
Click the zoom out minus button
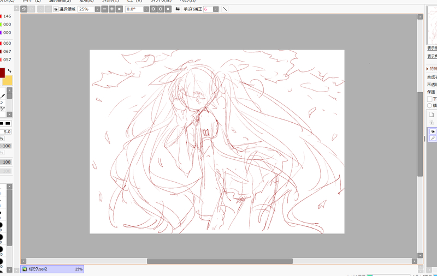[x=104, y=9]
